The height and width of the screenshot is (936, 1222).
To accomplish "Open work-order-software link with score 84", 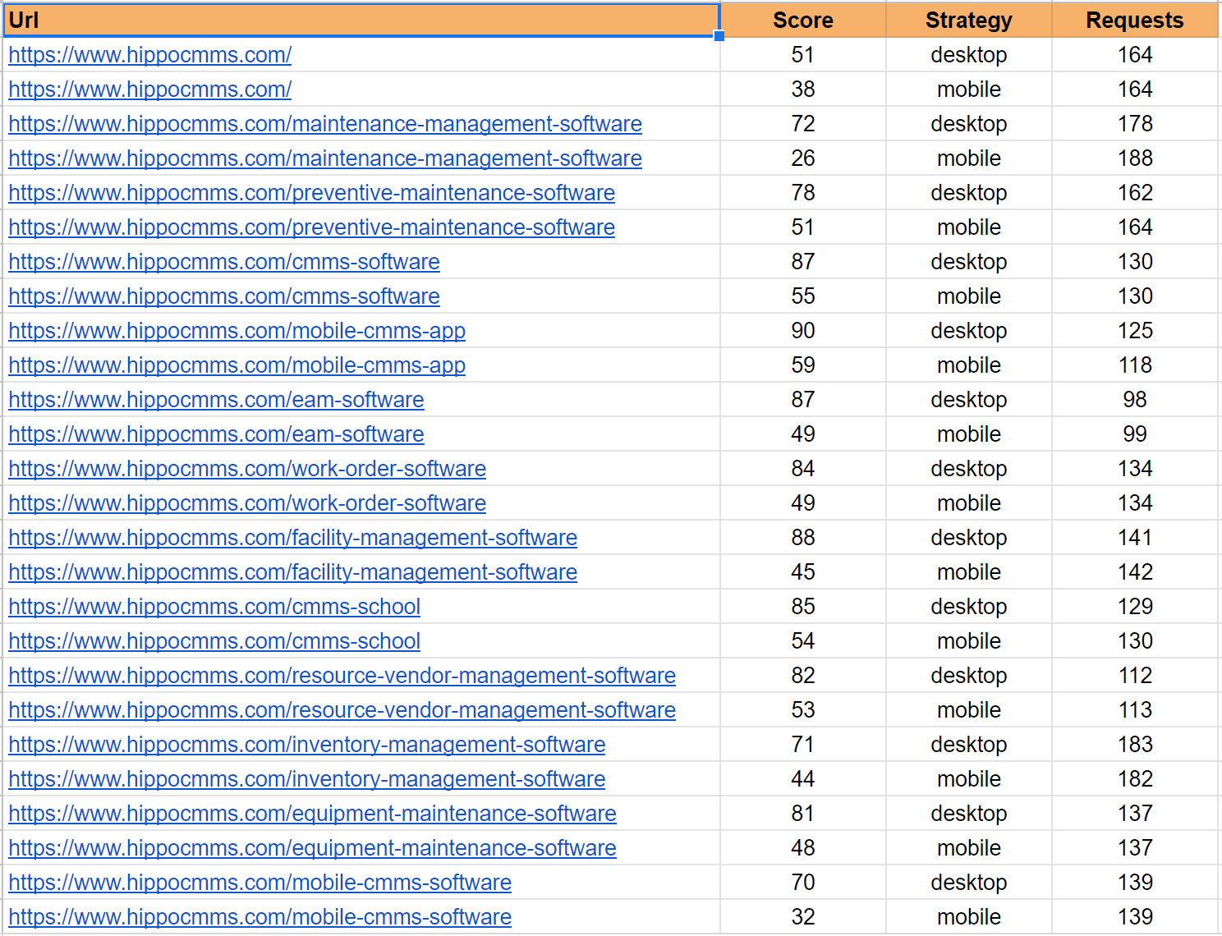I will [247, 469].
